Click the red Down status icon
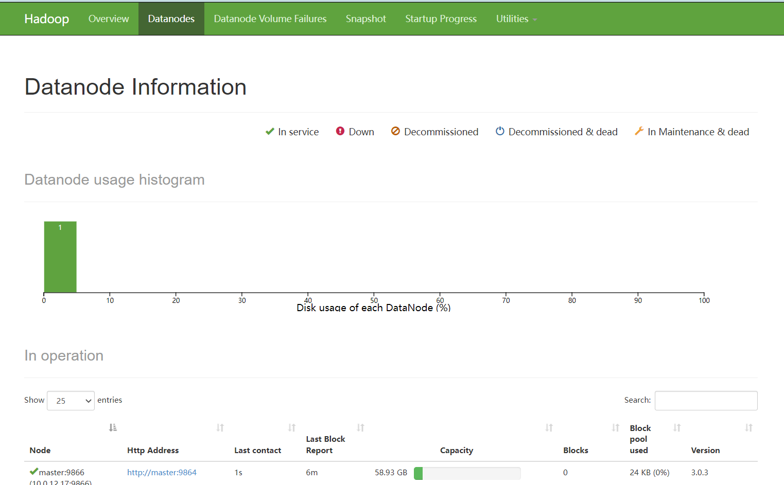784x485 pixels. [340, 131]
